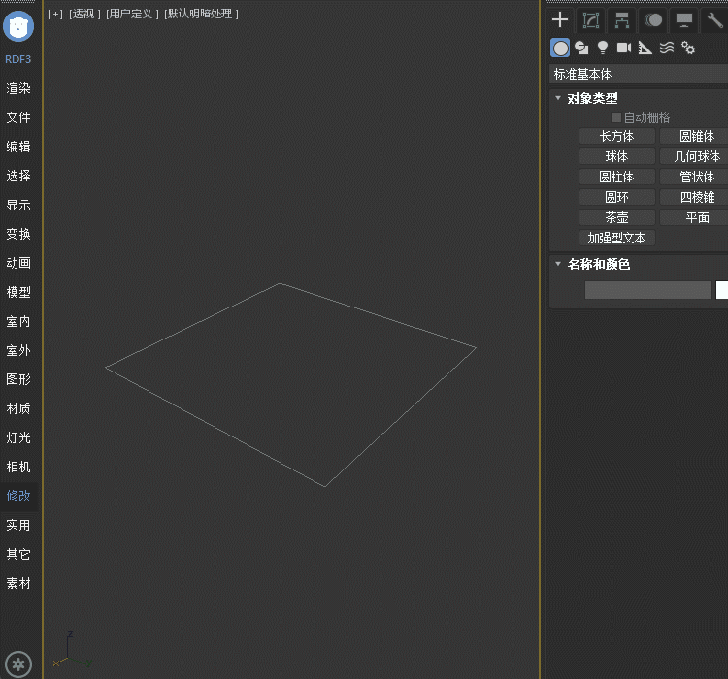Switch to the Hierarchy panel tab

pos(622,20)
